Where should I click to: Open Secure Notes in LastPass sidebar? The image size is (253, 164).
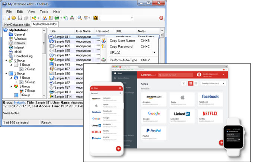coord(124,78)
